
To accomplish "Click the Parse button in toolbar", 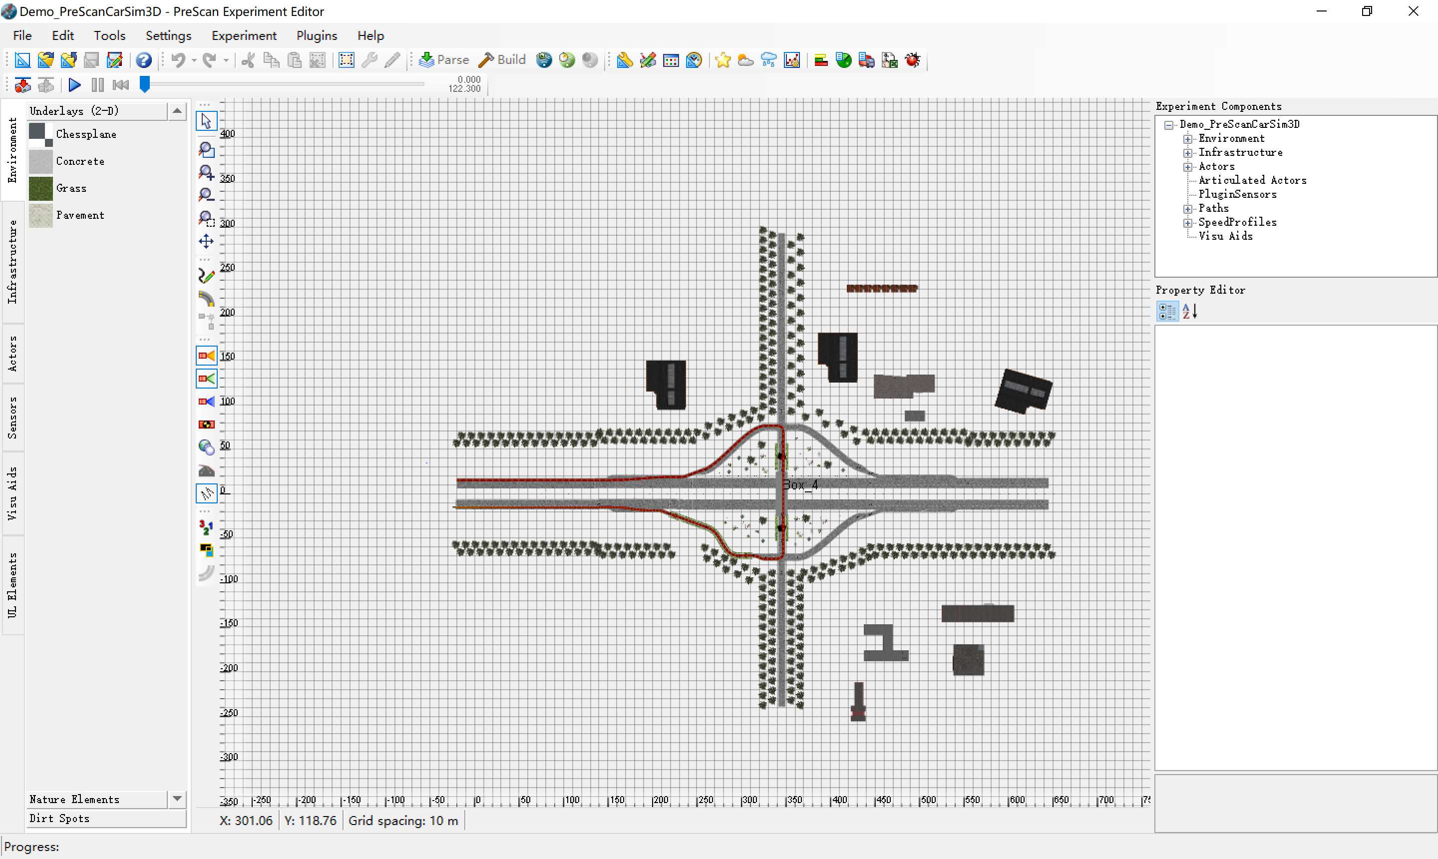I will (x=444, y=59).
